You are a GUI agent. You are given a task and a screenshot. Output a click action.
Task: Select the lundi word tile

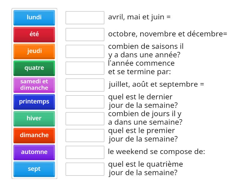[34, 17]
